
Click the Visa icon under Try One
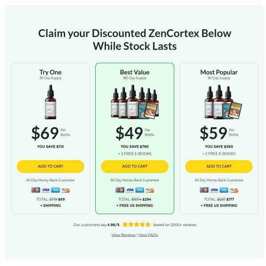click(46, 190)
